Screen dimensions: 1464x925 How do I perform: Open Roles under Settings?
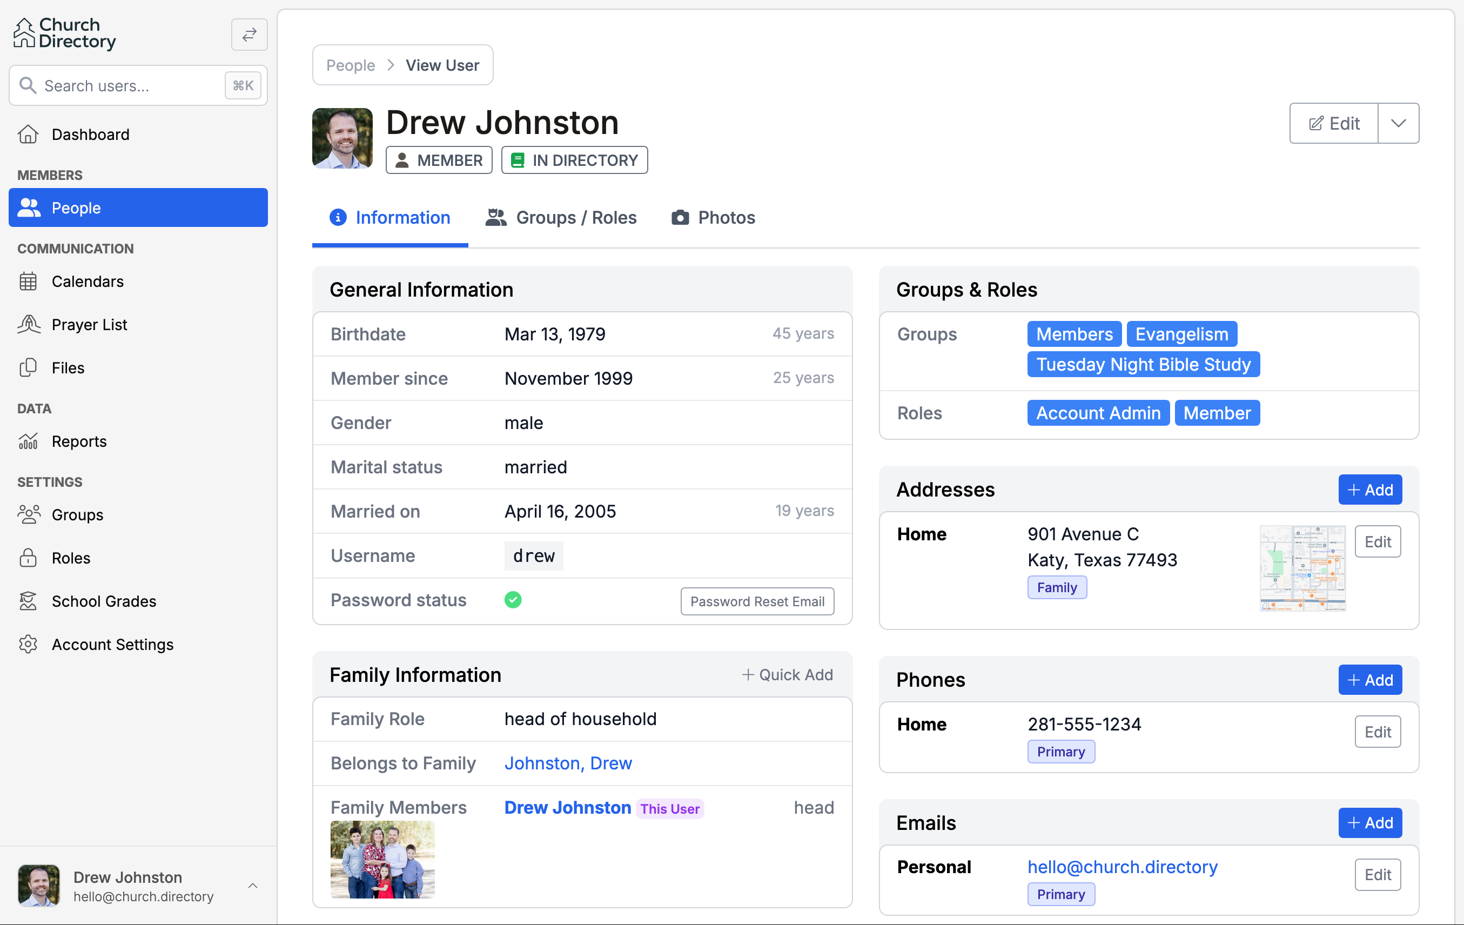click(71, 558)
